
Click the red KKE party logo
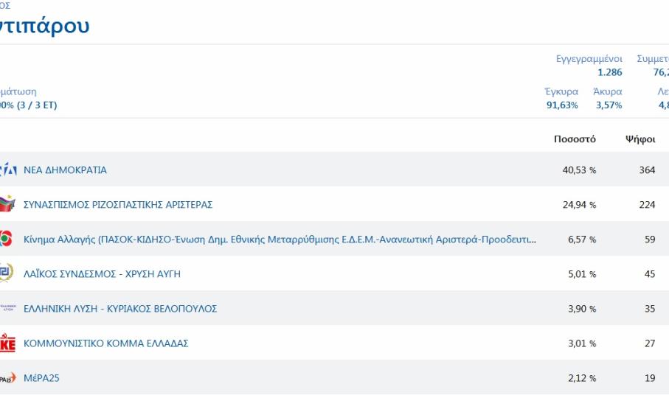pyautogui.click(x=7, y=343)
